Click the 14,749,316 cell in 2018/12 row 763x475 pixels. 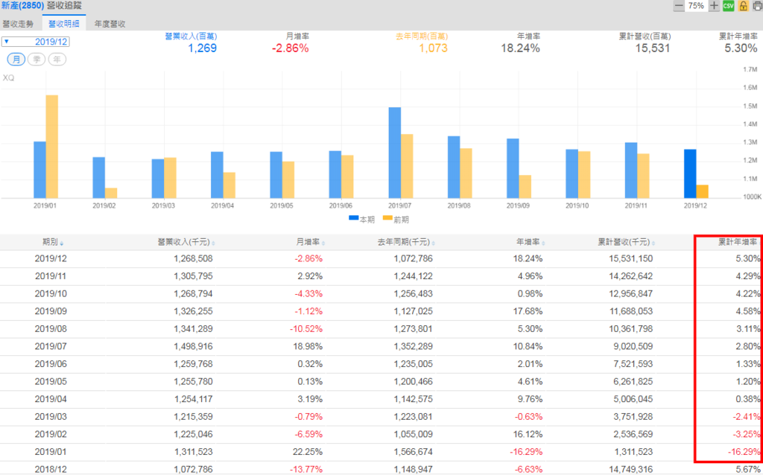click(631, 469)
